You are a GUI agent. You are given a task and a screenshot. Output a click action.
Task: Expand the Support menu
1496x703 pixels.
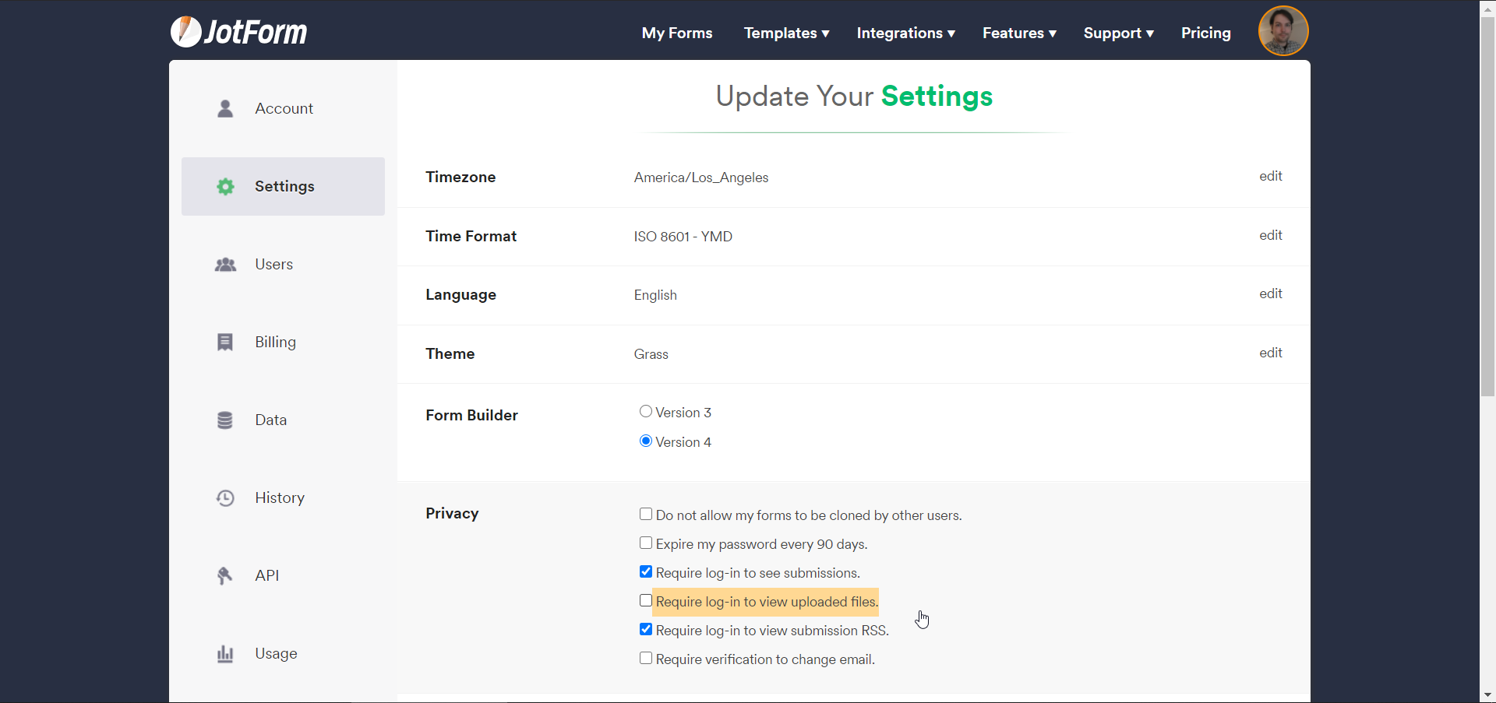click(x=1119, y=33)
